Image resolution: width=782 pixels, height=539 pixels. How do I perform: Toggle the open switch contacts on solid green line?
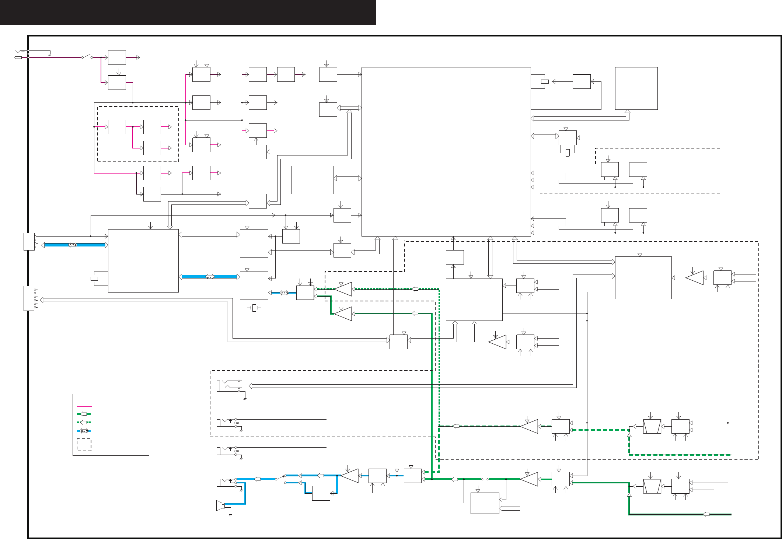[x=485, y=479]
